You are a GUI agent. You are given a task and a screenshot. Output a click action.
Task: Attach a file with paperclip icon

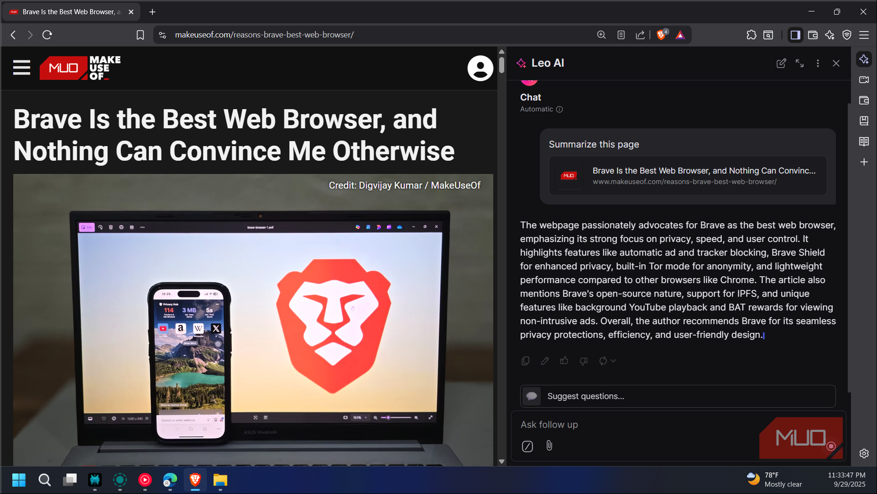549,446
